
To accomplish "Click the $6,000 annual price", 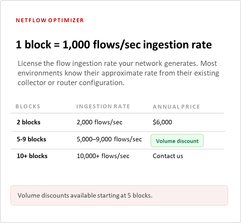I will click(x=162, y=122).
